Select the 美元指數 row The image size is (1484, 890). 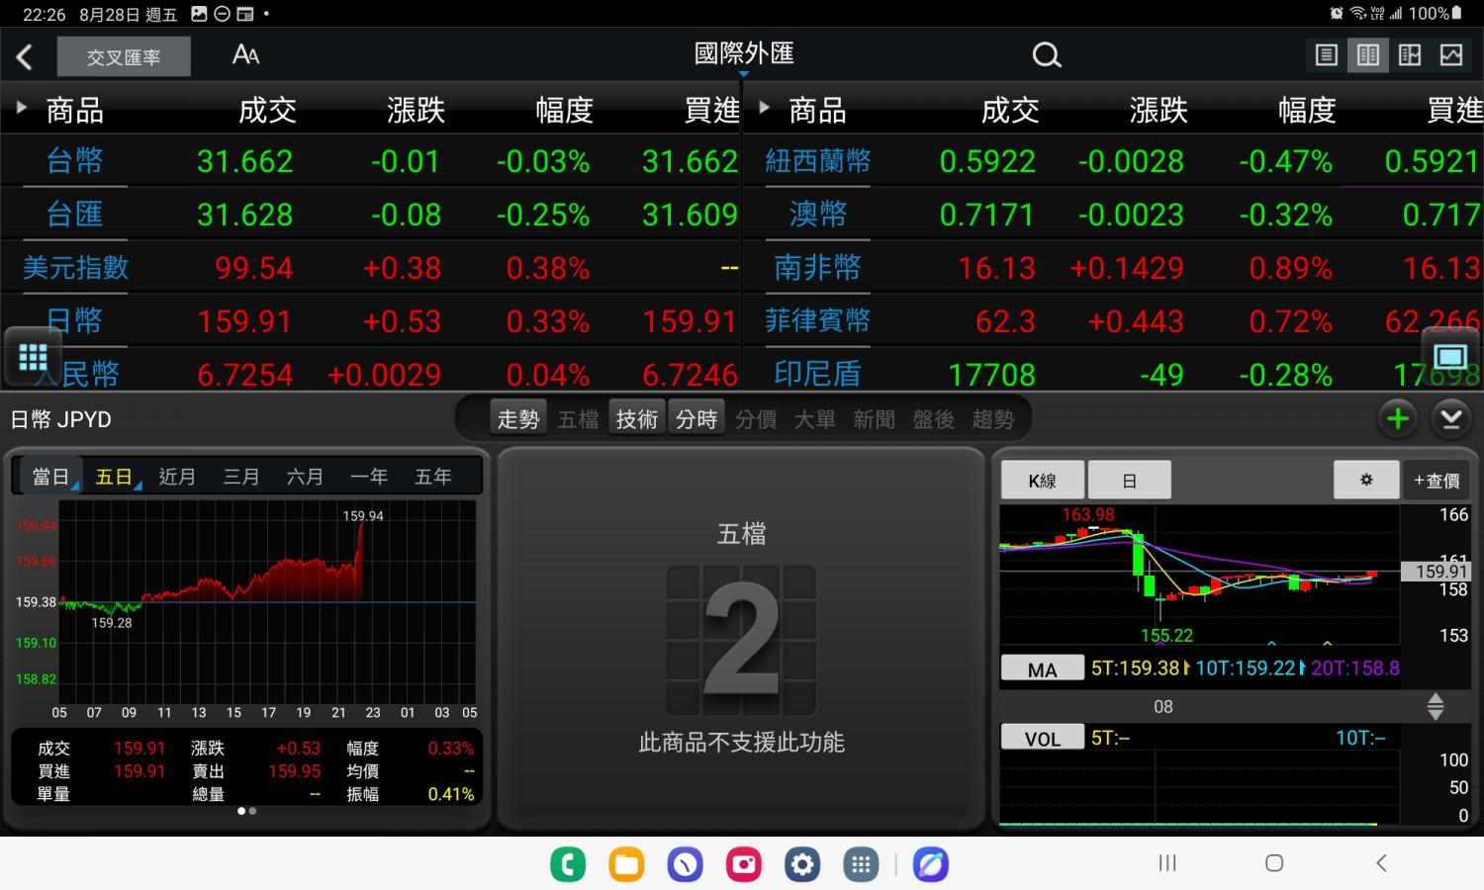tap(371, 268)
